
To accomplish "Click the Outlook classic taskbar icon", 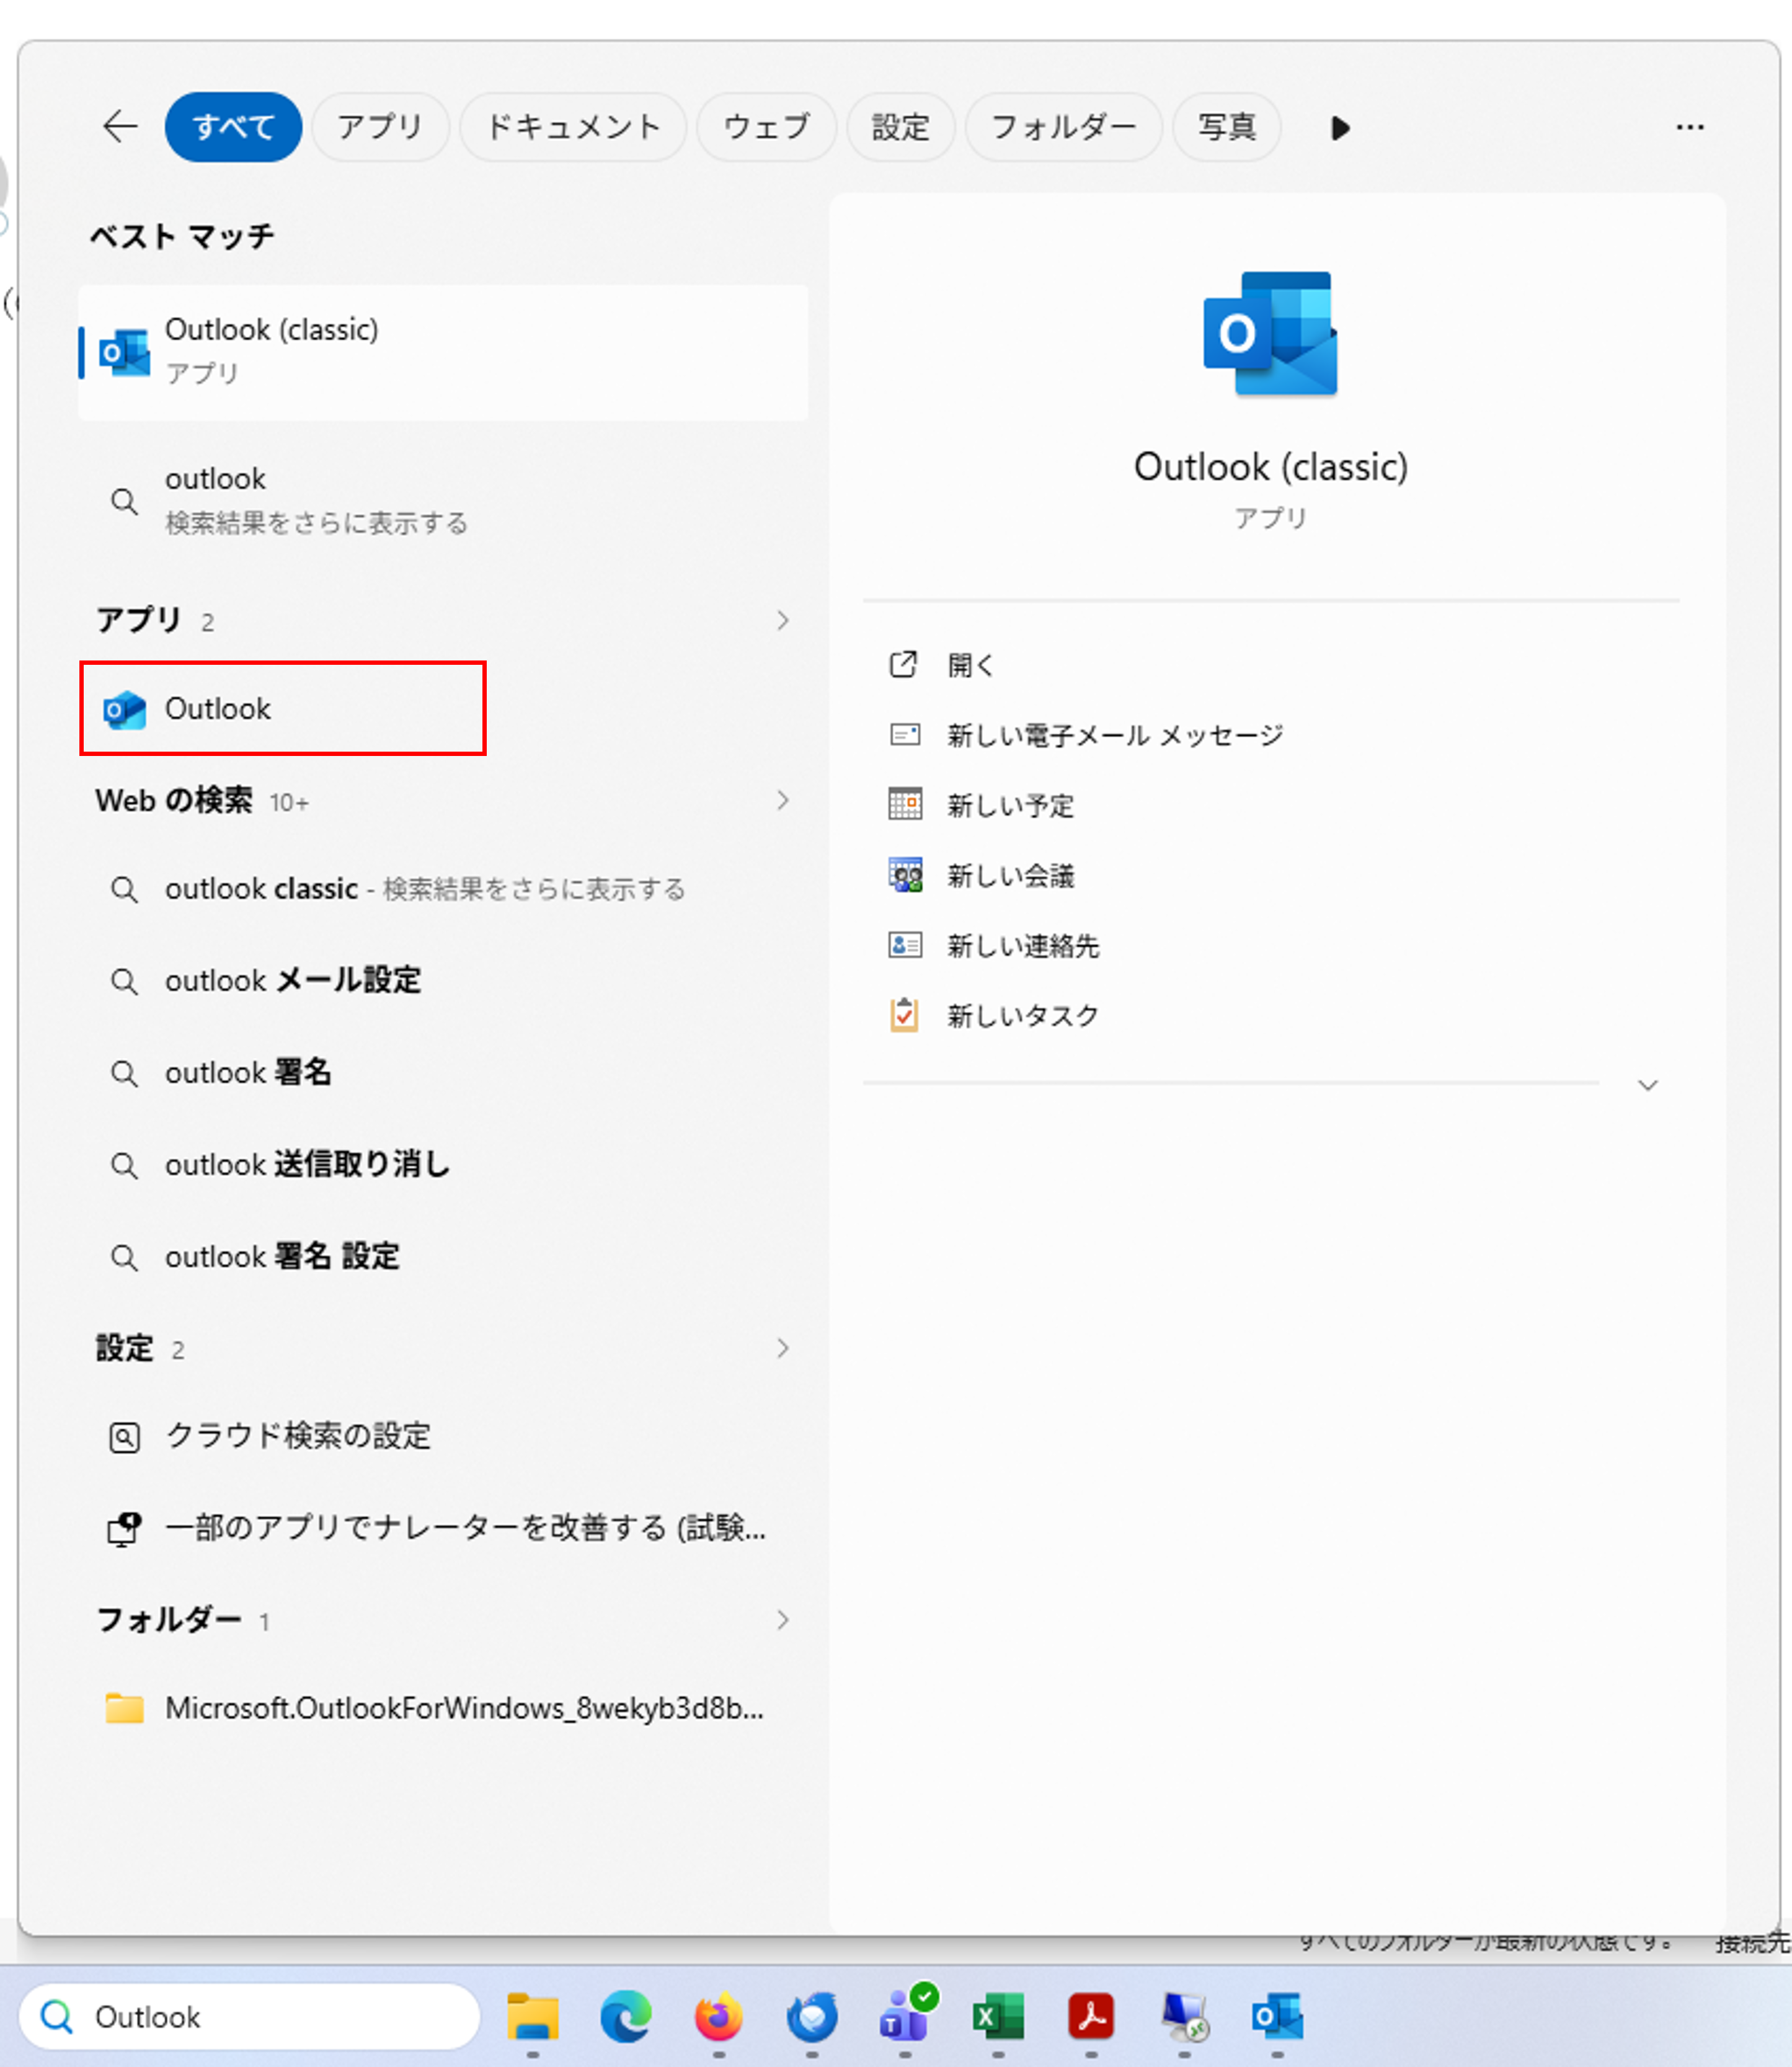I will point(1277,2016).
